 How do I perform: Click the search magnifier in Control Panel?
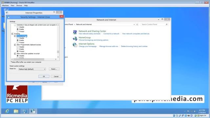166,25
